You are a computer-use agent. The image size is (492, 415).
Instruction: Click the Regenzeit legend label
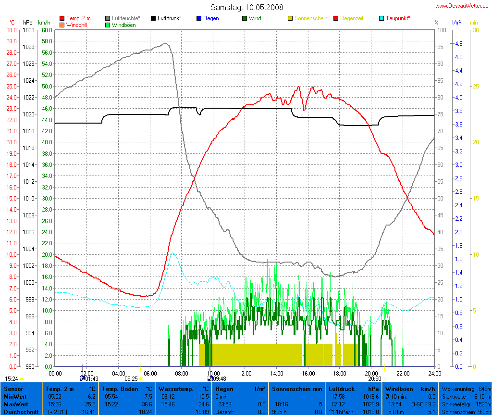click(x=352, y=18)
